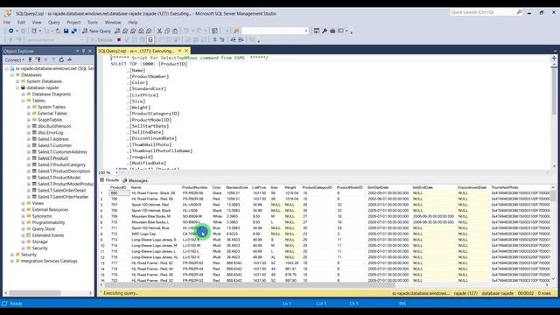Image resolution: width=560 pixels, height=315 pixels.
Task: Select the Query Store folder
Action: [x=44, y=229]
